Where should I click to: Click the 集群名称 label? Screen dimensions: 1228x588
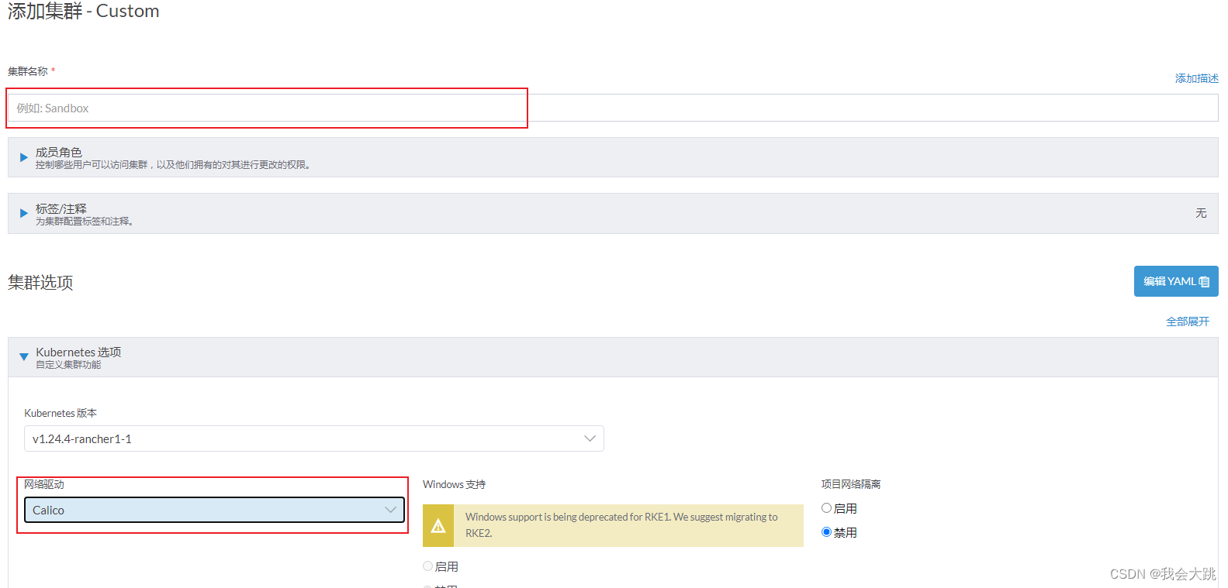click(28, 71)
